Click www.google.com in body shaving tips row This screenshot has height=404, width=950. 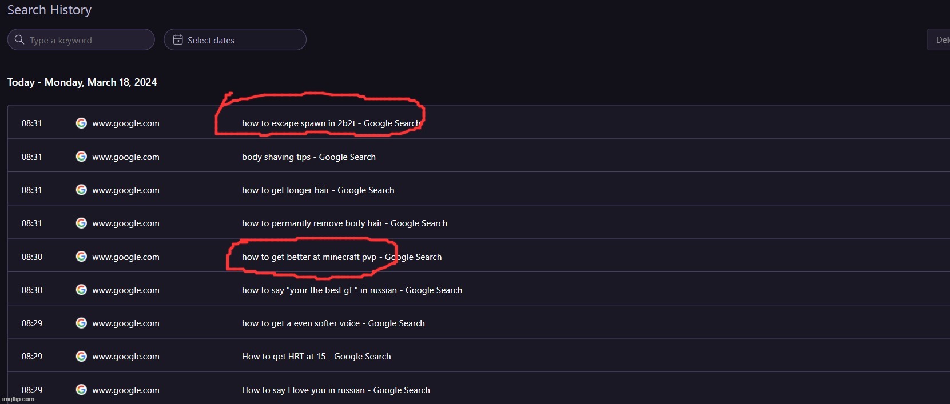126,157
